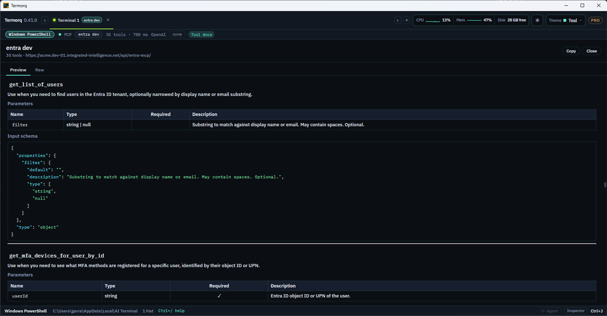Screen dimensions: 607x316
Task: Open the entra dev MCP server pill
Action: pyautogui.click(x=89, y=35)
